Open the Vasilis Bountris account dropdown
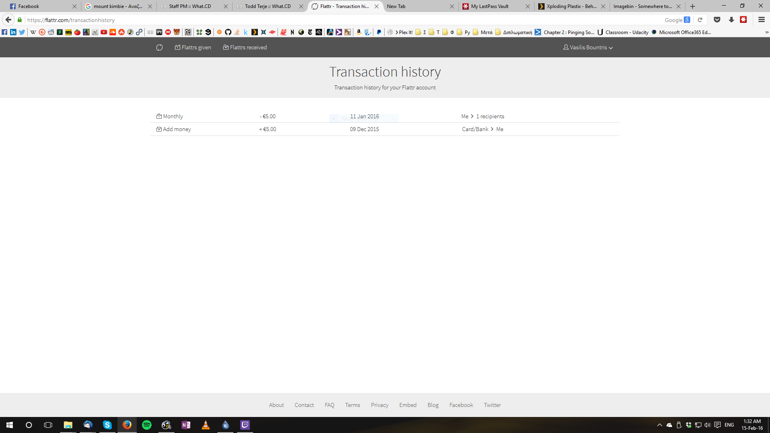This screenshot has width=770, height=433. coord(588,47)
